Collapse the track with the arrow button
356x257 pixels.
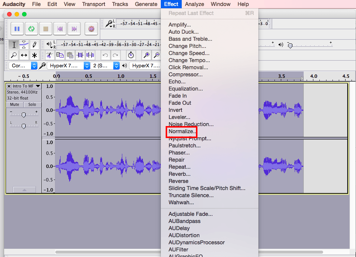(x=24, y=190)
